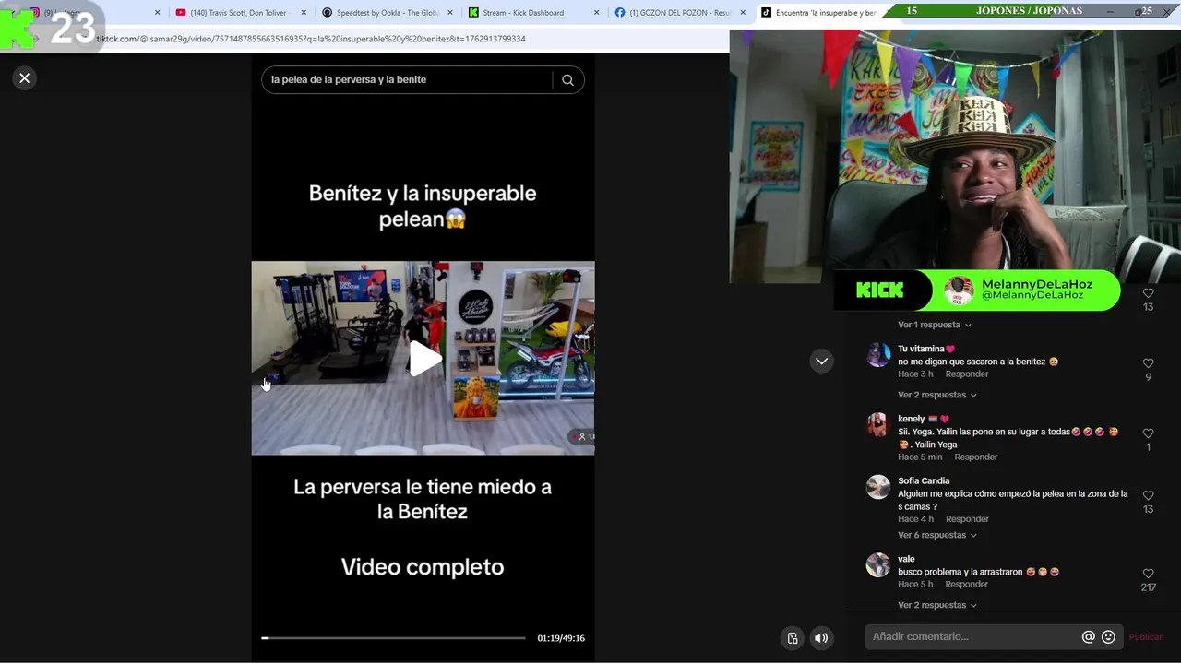The image size is (1181, 664).
Task: Expand Ver 6 respuestas under Sofia Candia
Action: coord(937,535)
